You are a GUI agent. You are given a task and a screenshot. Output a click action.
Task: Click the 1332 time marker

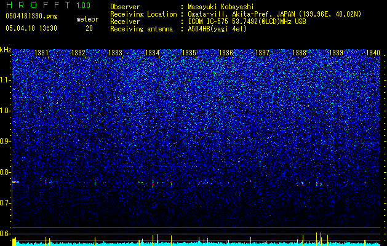78,53
